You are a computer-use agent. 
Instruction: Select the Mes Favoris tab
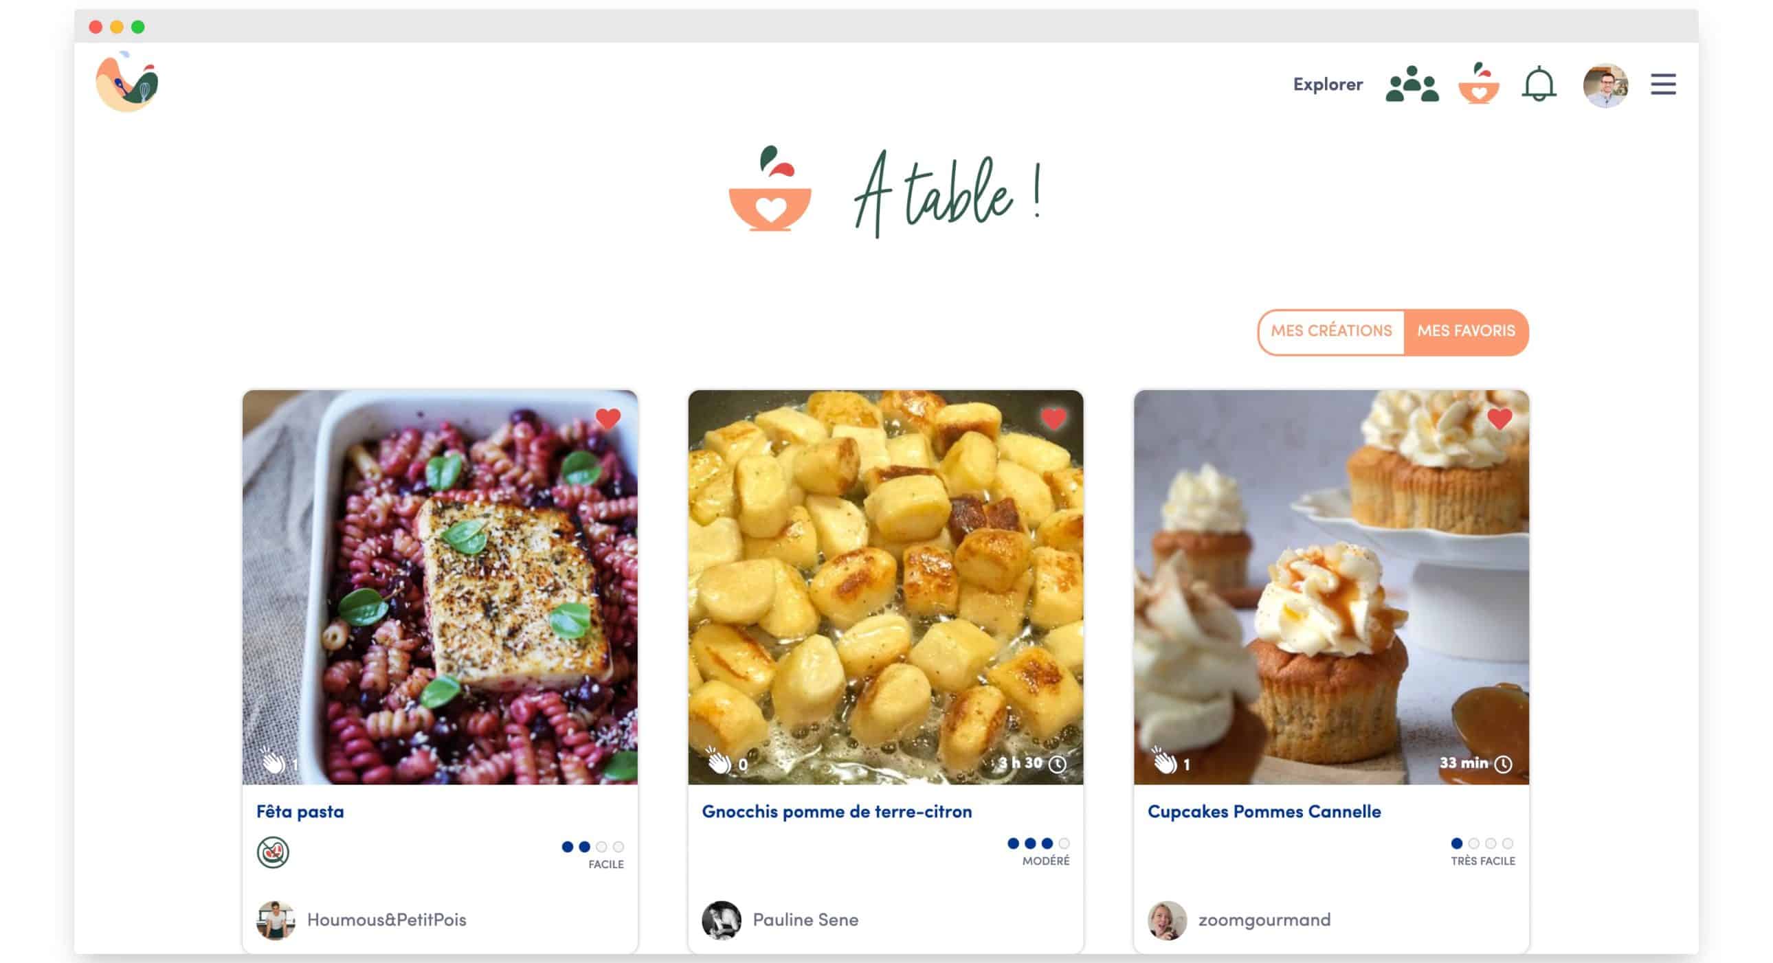click(x=1466, y=332)
